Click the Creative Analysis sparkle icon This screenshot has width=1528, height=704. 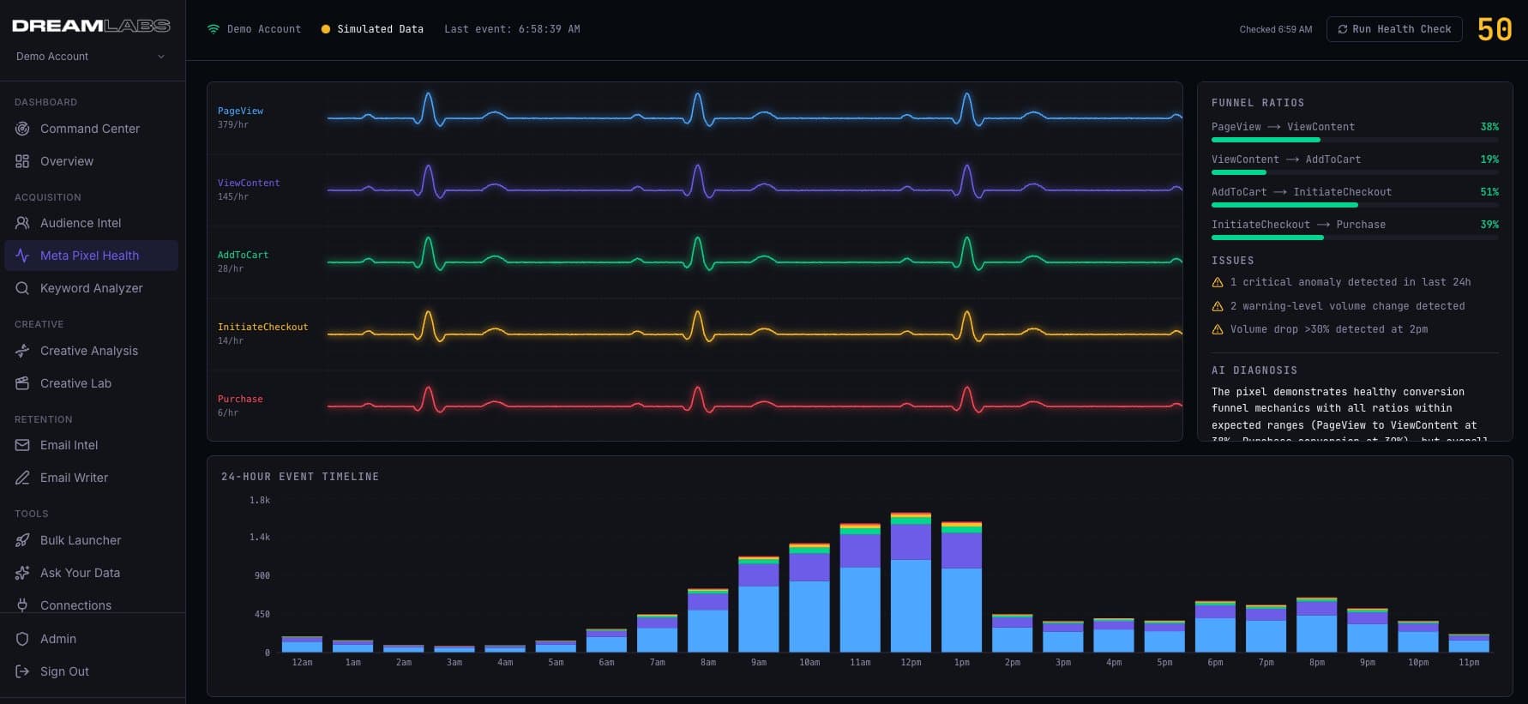pos(22,351)
